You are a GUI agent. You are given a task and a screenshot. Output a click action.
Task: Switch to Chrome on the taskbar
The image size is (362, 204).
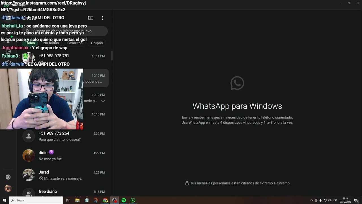coord(105,200)
